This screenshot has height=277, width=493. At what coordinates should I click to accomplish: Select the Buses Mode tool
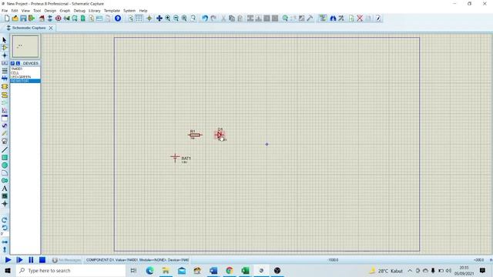(5, 78)
